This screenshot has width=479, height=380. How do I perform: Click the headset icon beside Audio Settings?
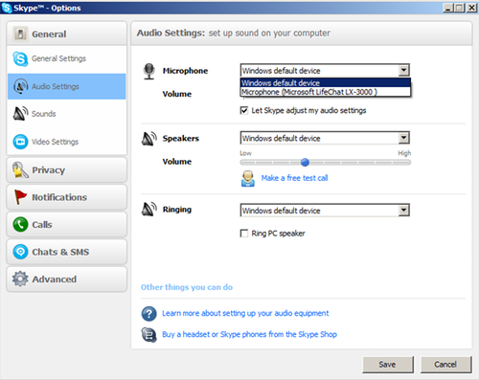point(20,86)
